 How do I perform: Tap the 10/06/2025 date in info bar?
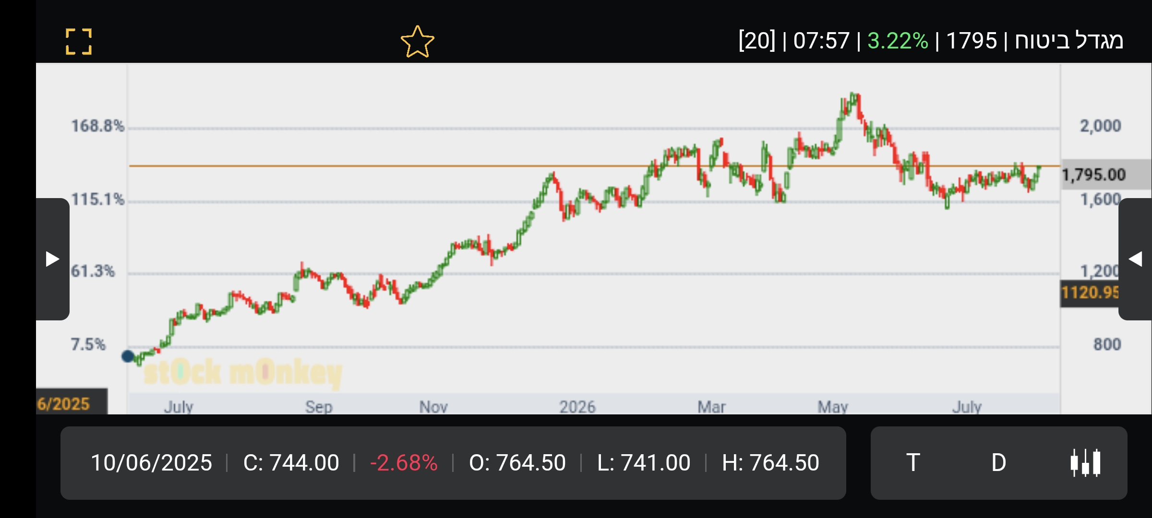click(151, 463)
